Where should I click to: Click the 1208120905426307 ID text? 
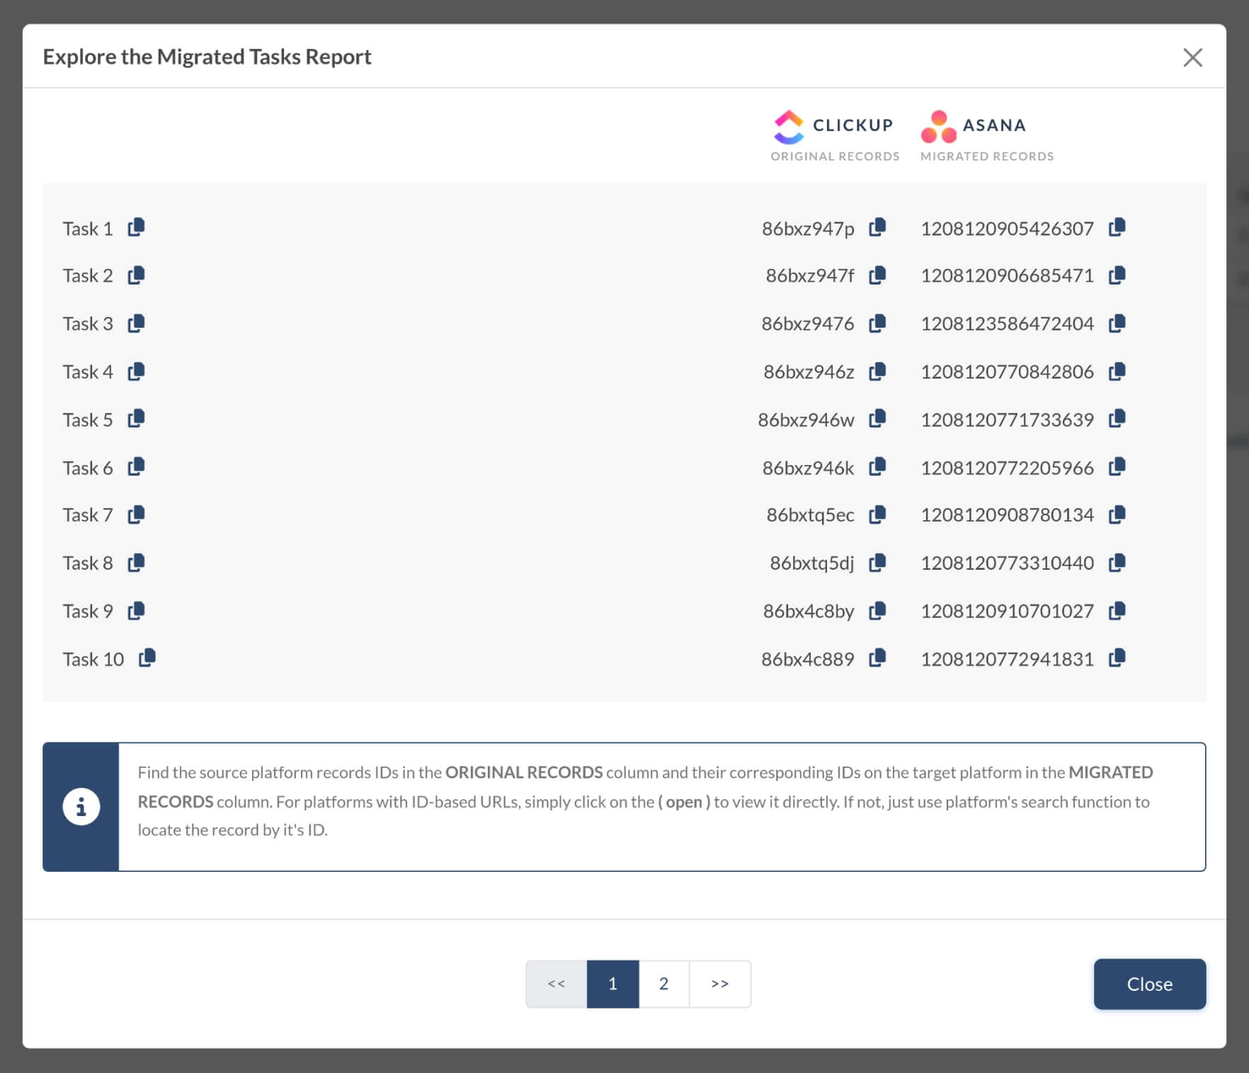point(1007,229)
